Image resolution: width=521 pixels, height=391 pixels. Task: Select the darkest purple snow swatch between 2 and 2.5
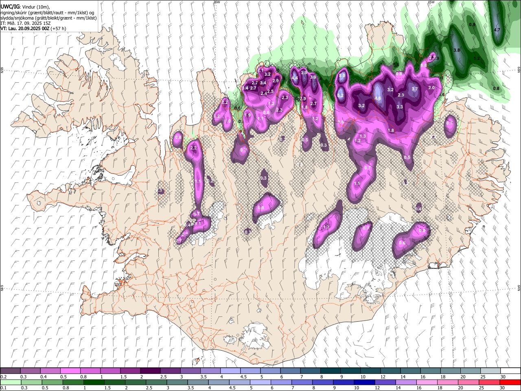tap(150, 371)
